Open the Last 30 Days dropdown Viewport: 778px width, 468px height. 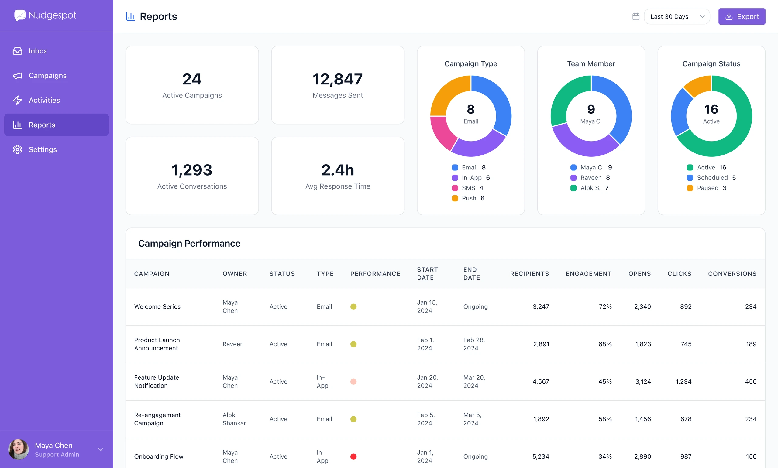[677, 16]
